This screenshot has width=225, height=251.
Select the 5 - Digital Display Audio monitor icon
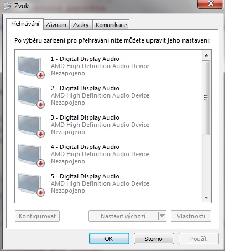30,184
